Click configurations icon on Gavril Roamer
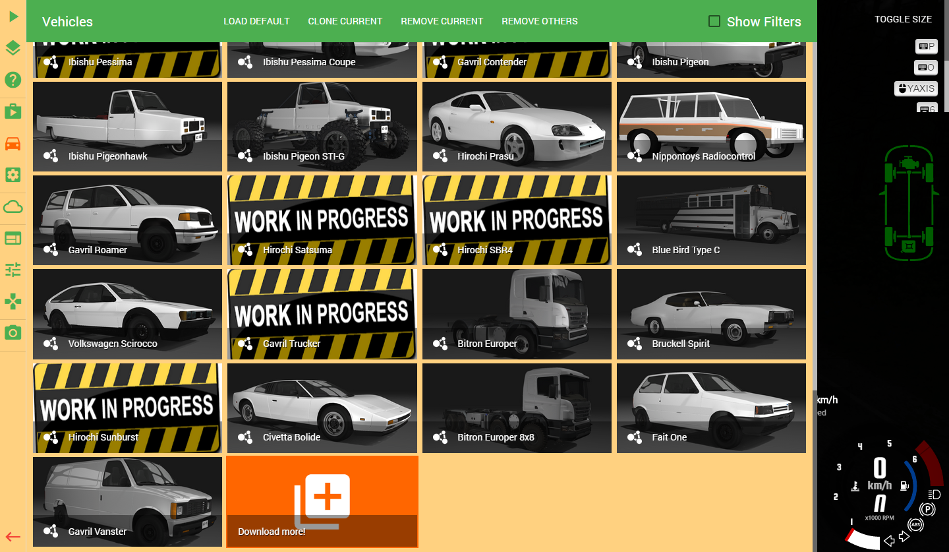The height and width of the screenshot is (552, 949). pyautogui.click(x=51, y=250)
